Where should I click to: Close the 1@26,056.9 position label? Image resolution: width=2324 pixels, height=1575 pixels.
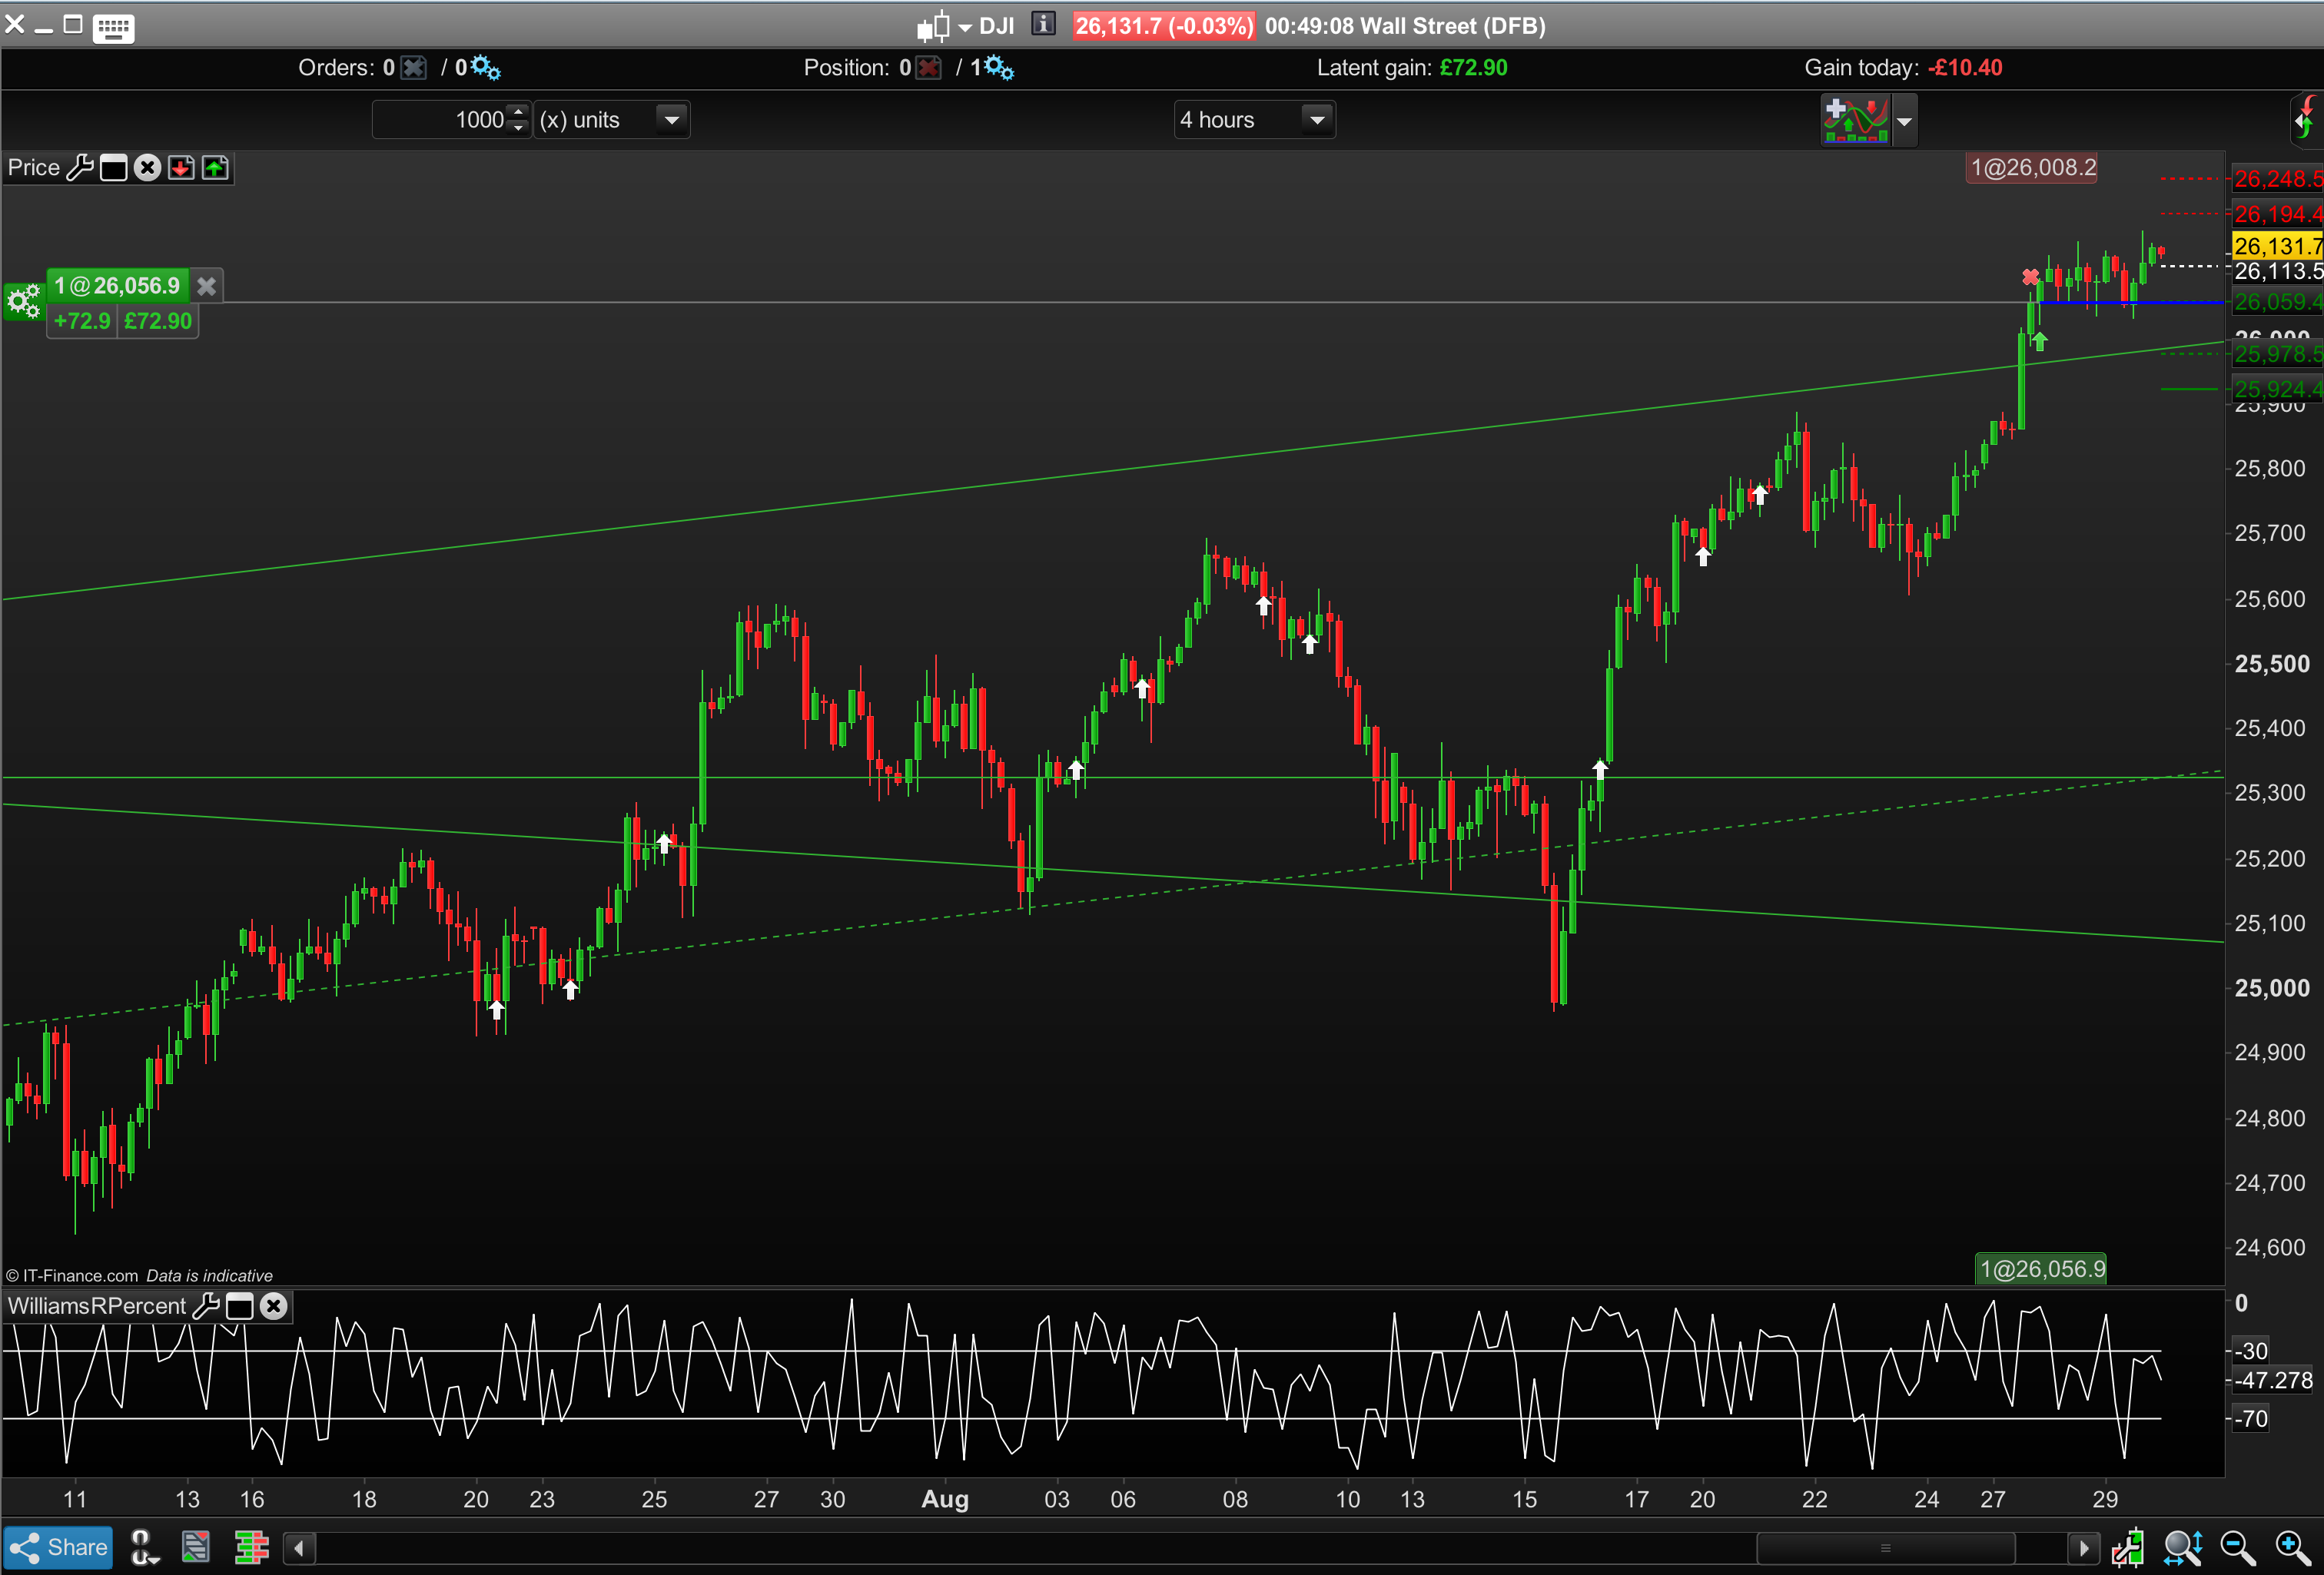(x=206, y=286)
